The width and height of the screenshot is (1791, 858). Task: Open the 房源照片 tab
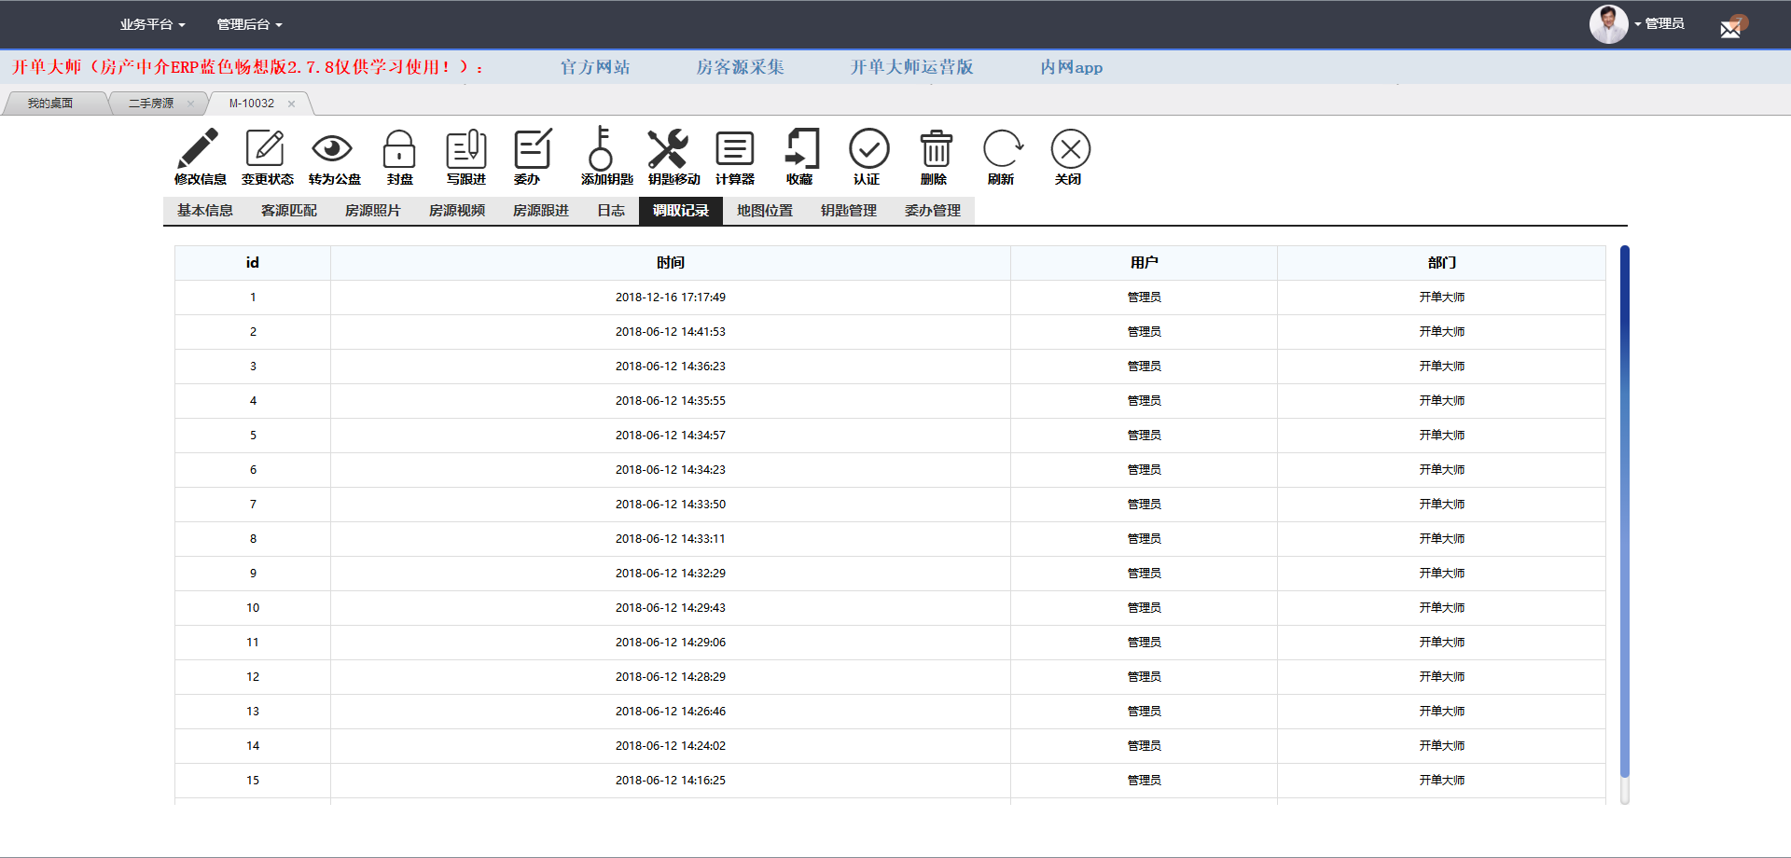[373, 211]
